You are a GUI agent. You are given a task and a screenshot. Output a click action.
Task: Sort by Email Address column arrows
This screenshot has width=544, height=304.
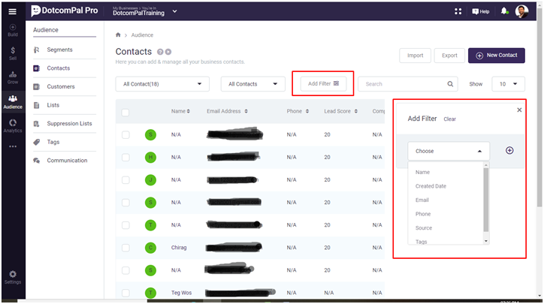[246, 111]
